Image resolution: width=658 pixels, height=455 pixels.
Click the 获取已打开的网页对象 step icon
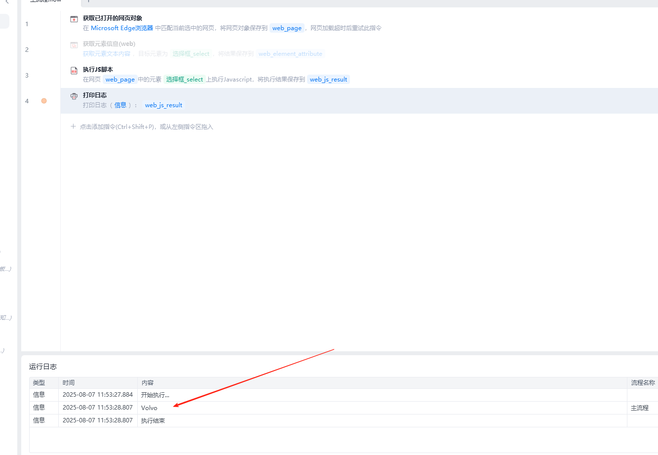click(x=74, y=19)
